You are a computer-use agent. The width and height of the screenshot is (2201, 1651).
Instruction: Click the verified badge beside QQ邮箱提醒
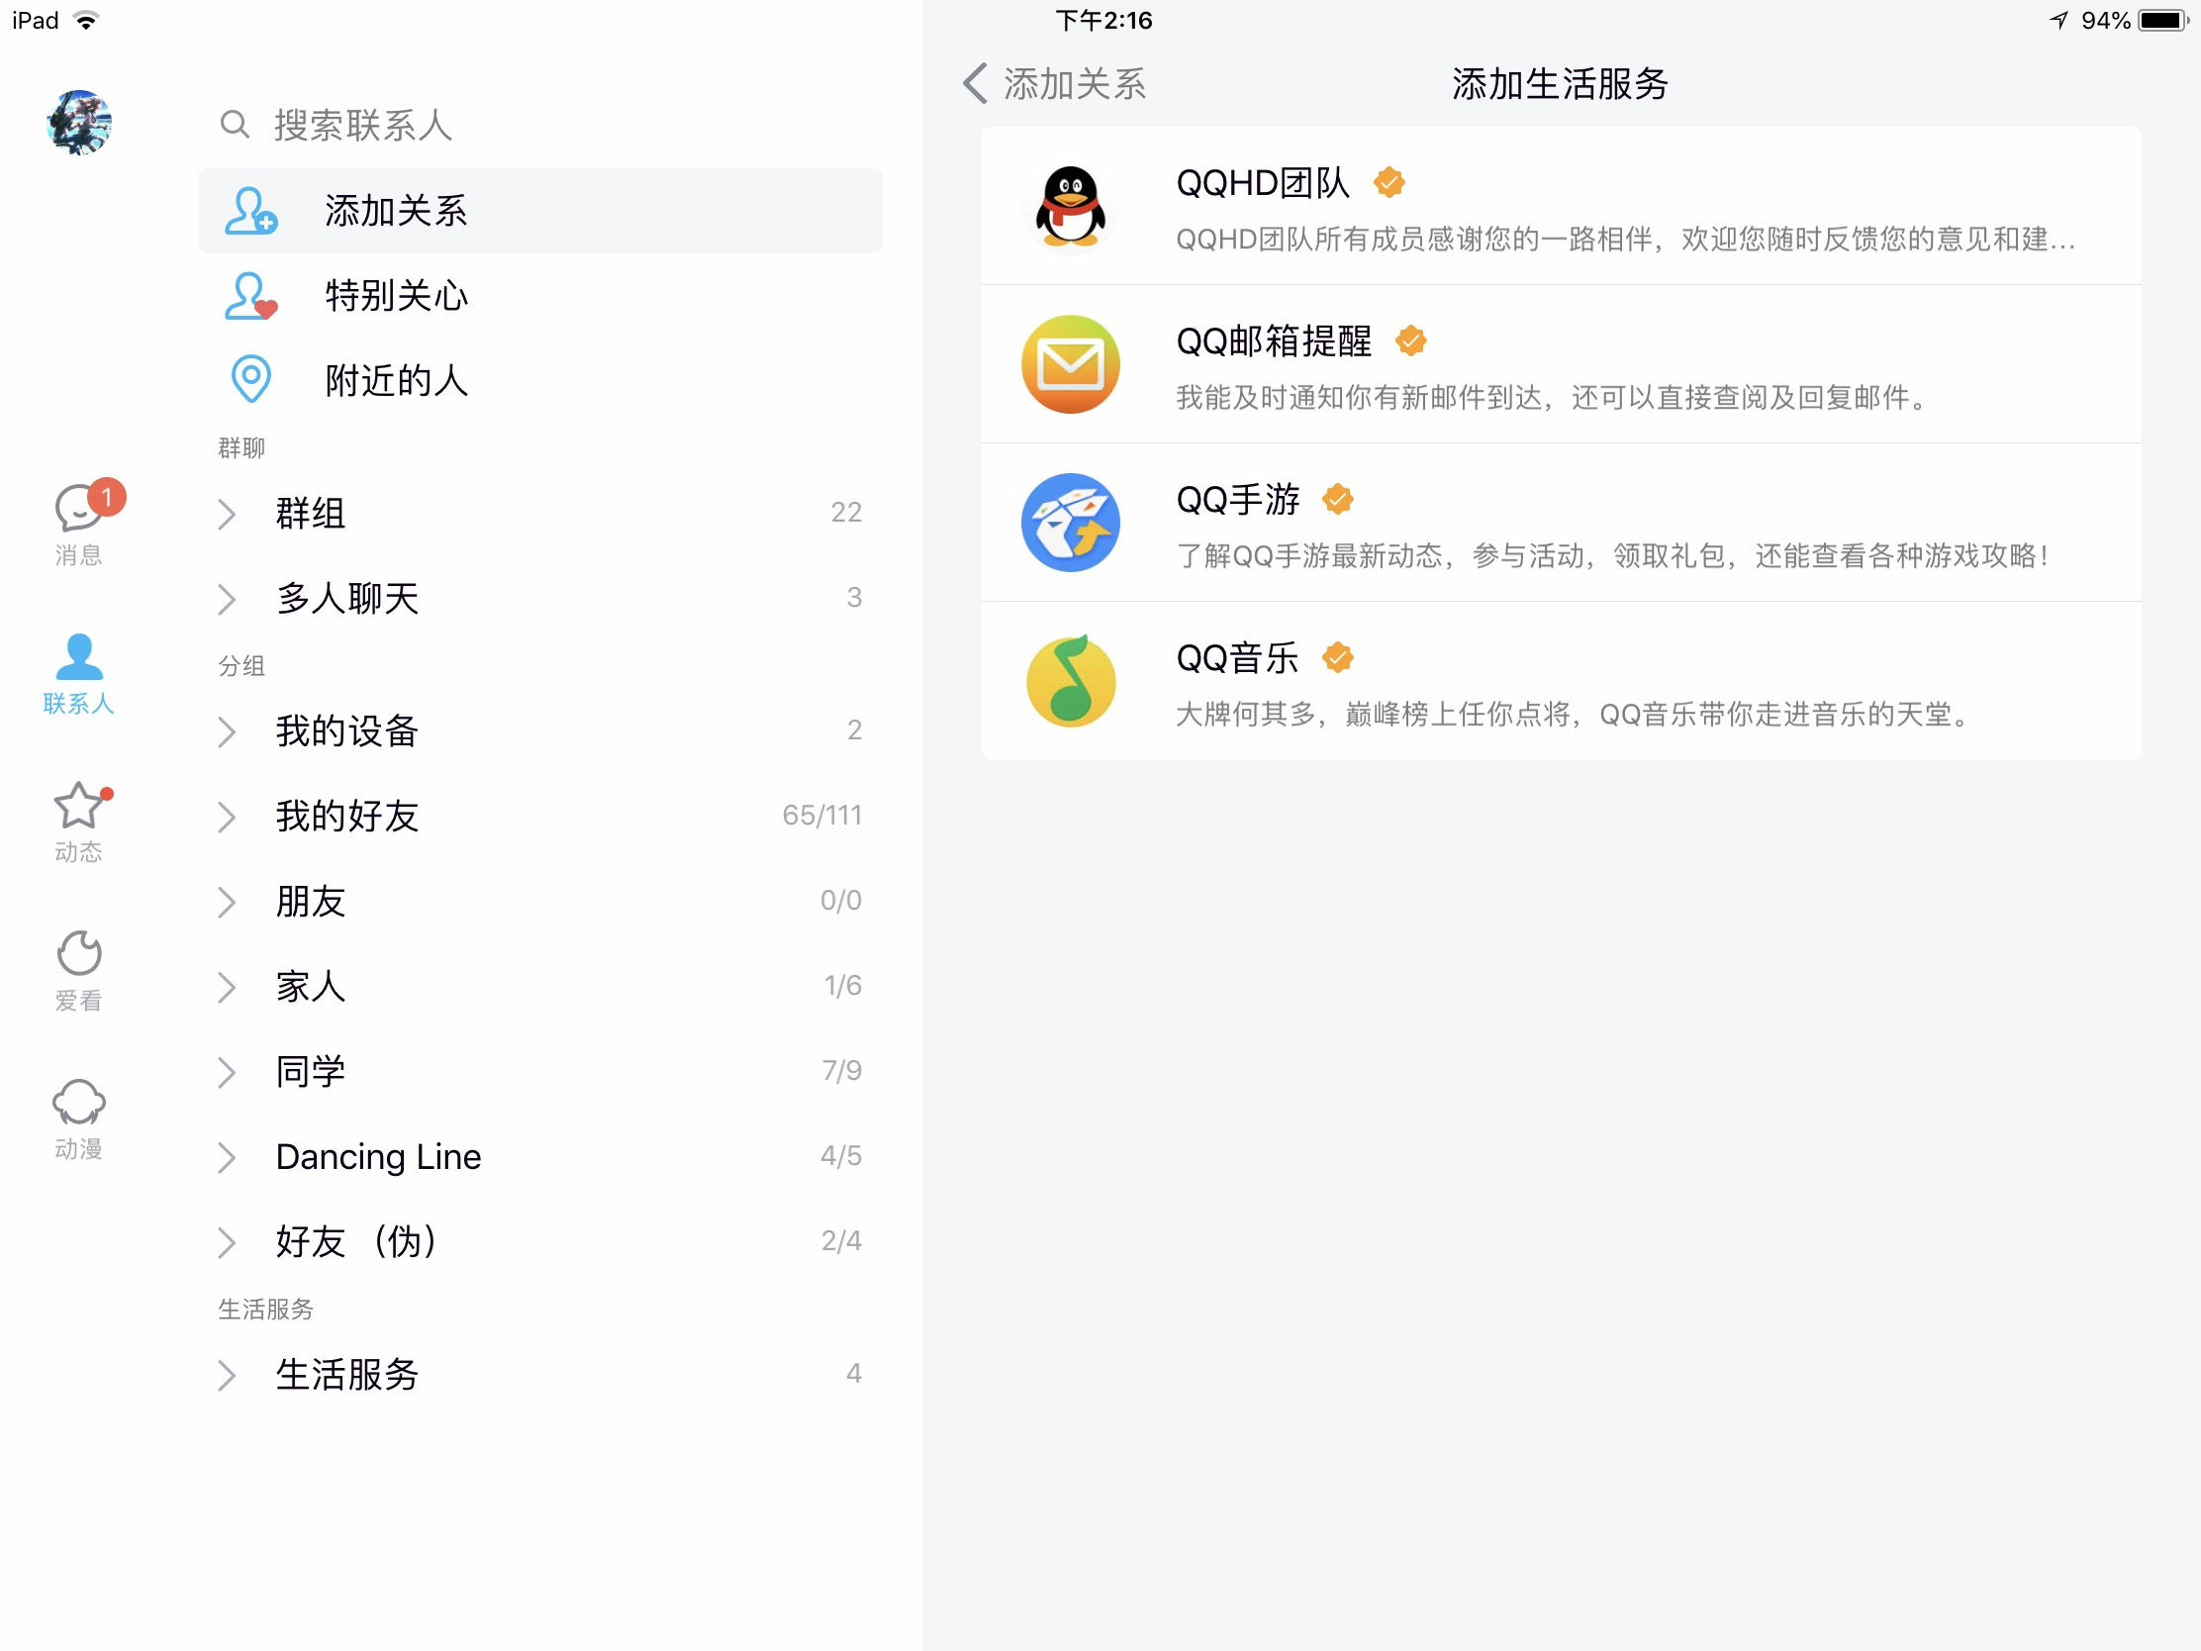1411,341
